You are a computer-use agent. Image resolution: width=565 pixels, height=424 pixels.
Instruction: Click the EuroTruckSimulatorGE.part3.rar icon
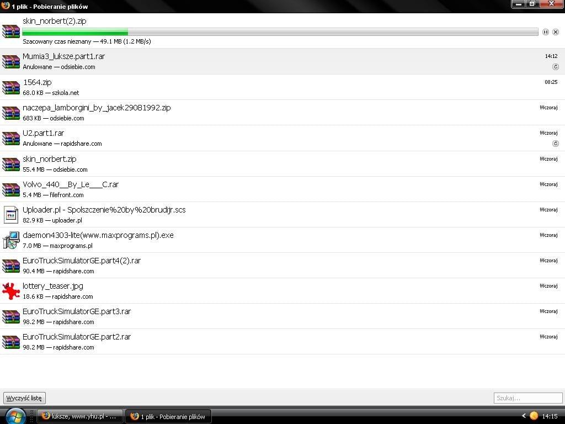point(11,316)
